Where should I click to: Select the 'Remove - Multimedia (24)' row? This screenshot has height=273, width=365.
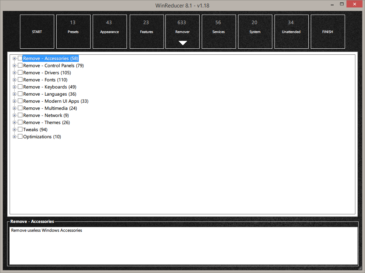[x=50, y=108]
